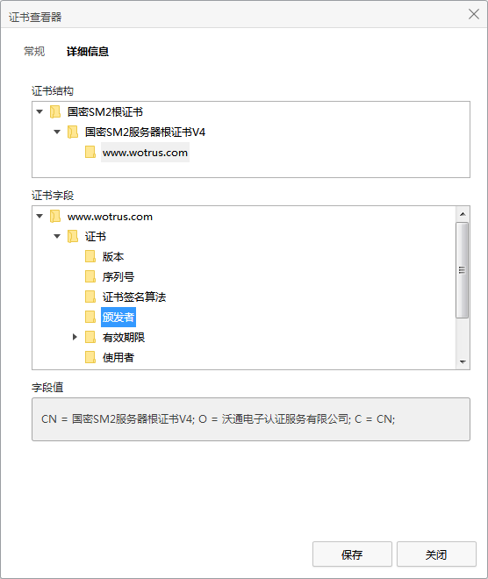The image size is (488, 579).
Task: Click folder icon beside 国密SM2服务器根证书V4
Action: (73, 132)
